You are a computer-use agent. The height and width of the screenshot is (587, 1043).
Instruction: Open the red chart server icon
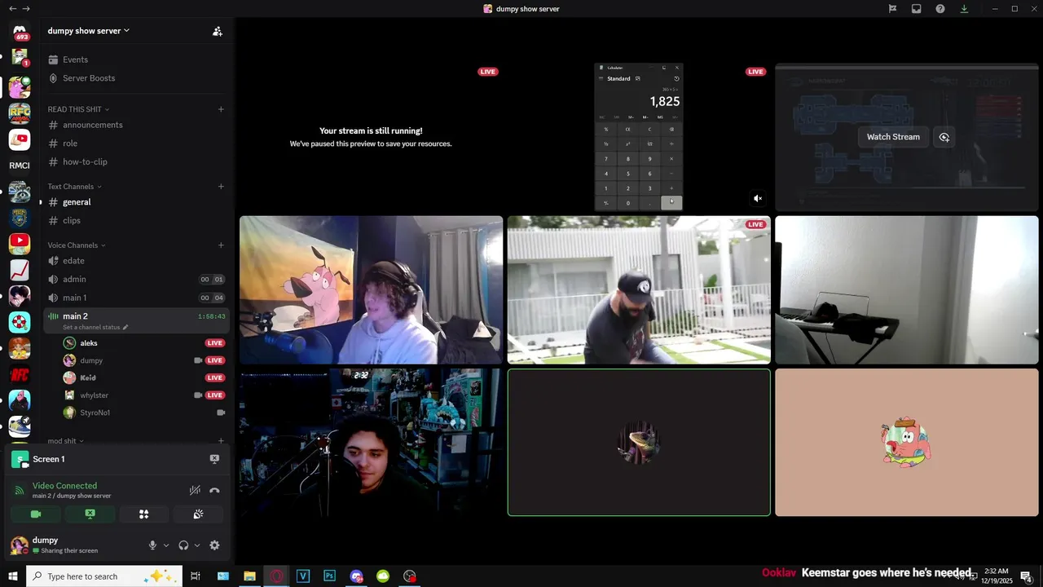click(20, 270)
